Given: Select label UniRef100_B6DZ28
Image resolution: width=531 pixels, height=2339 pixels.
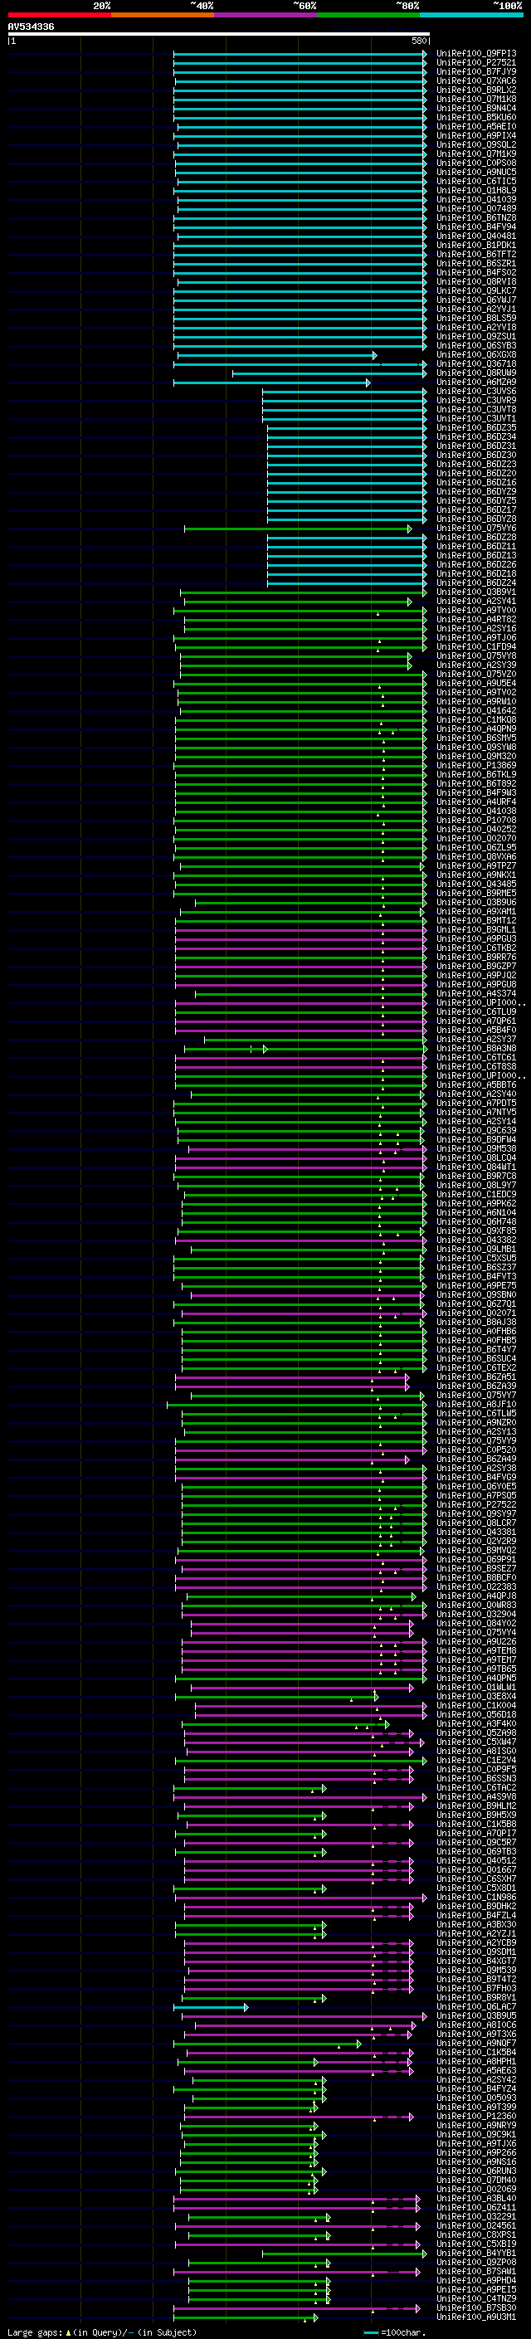Looking at the screenshot, I should (476, 538).
